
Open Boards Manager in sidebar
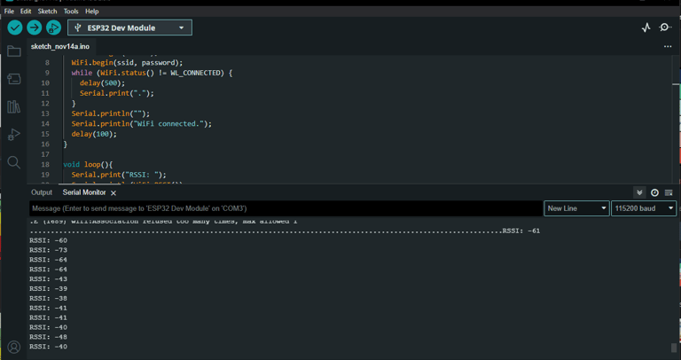(x=13, y=79)
